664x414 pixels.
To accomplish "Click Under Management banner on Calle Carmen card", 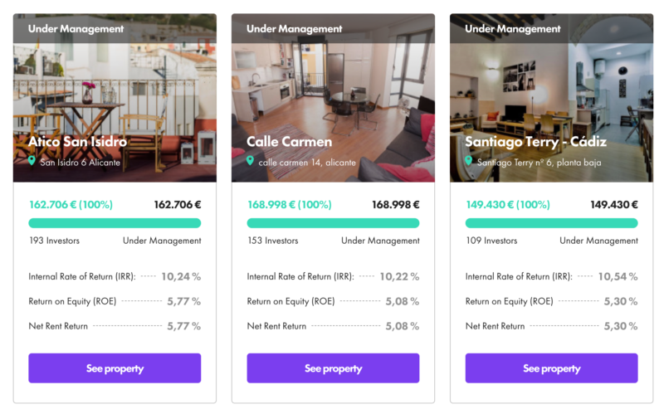I will click(334, 28).
